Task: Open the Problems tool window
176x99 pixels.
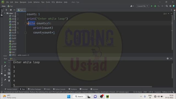Action: (73, 89)
